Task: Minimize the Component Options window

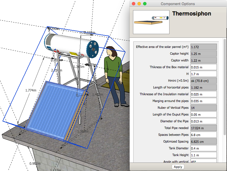Action: [x=139, y=4]
